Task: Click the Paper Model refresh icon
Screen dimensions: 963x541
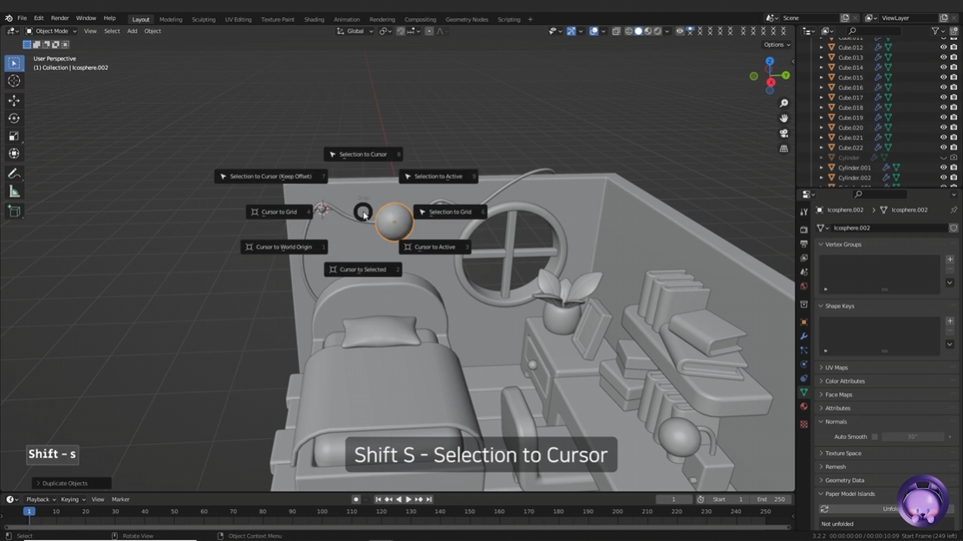Action: [824, 509]
